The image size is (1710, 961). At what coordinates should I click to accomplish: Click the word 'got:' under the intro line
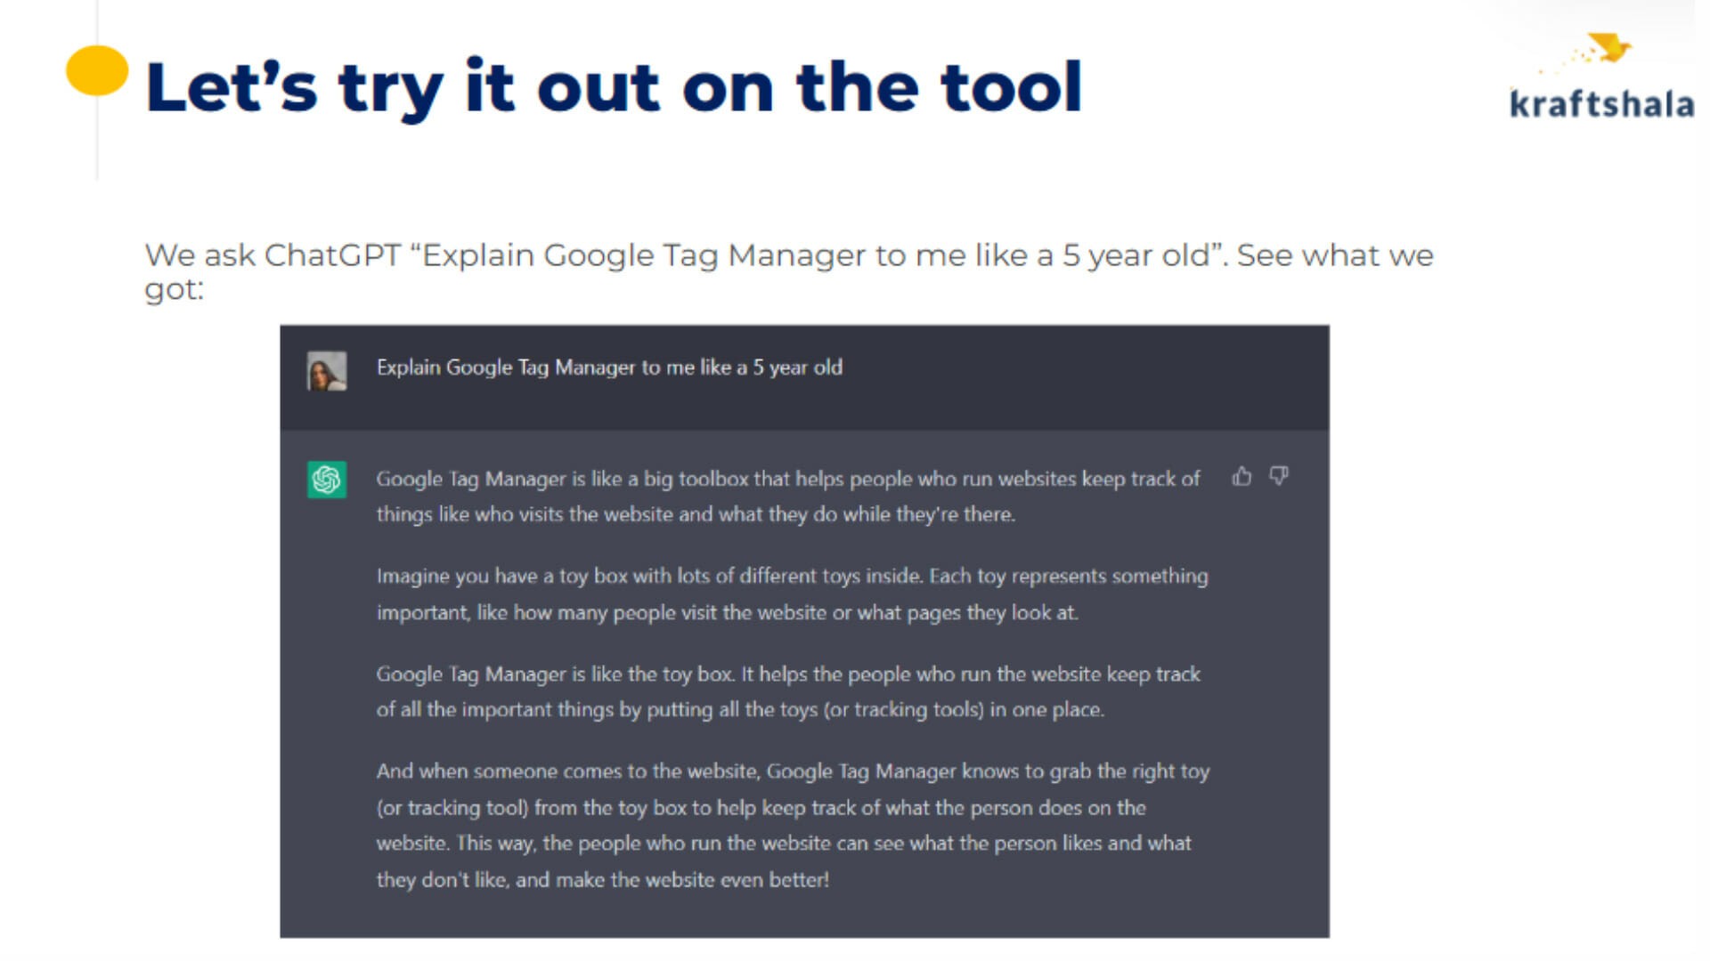click(175, 289)
